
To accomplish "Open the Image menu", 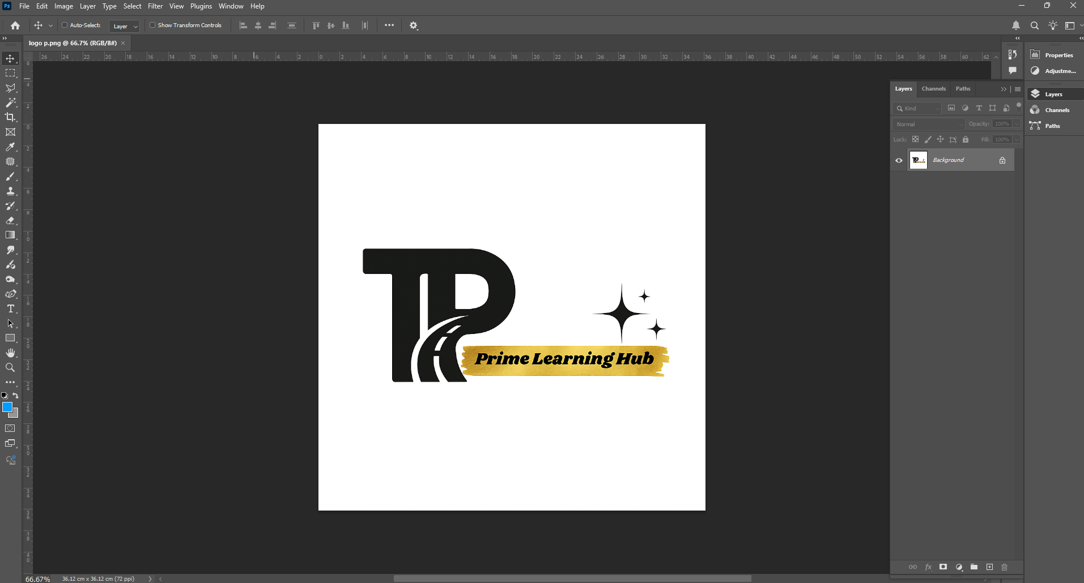I will tap(63, 6).
